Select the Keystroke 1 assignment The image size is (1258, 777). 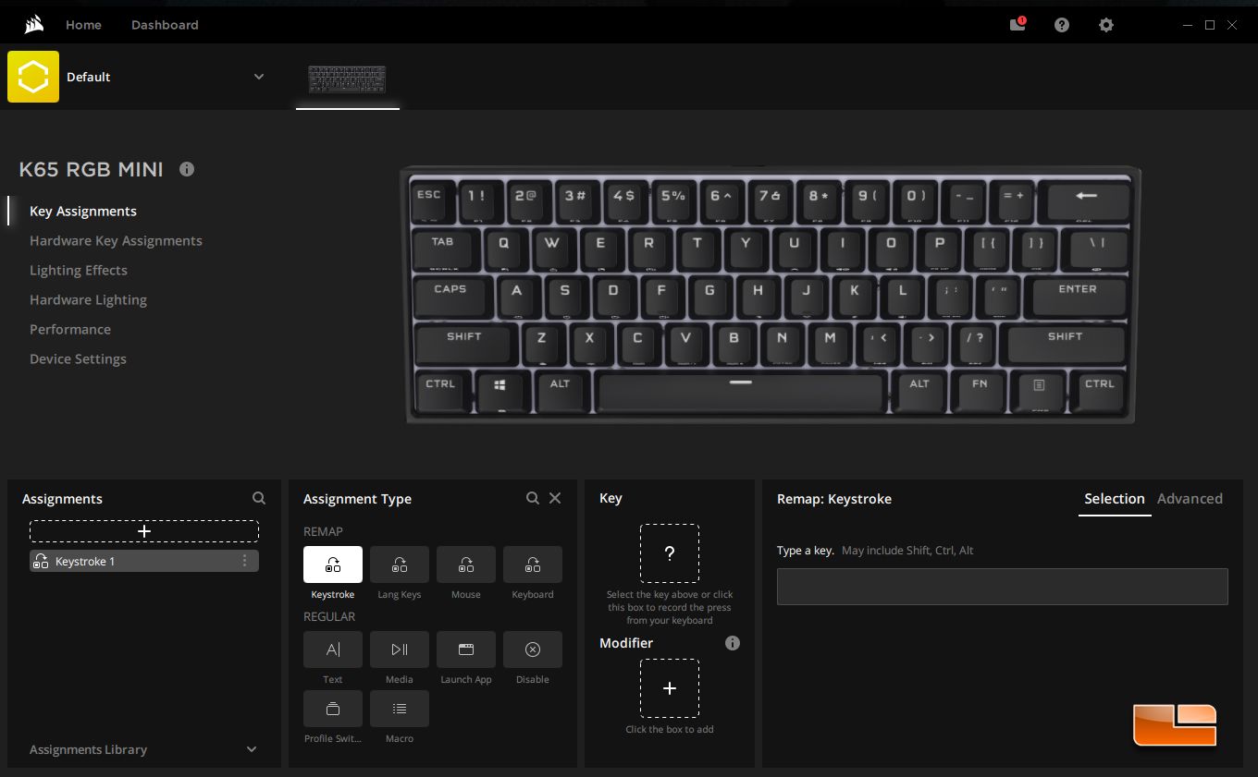coord(144,561)
